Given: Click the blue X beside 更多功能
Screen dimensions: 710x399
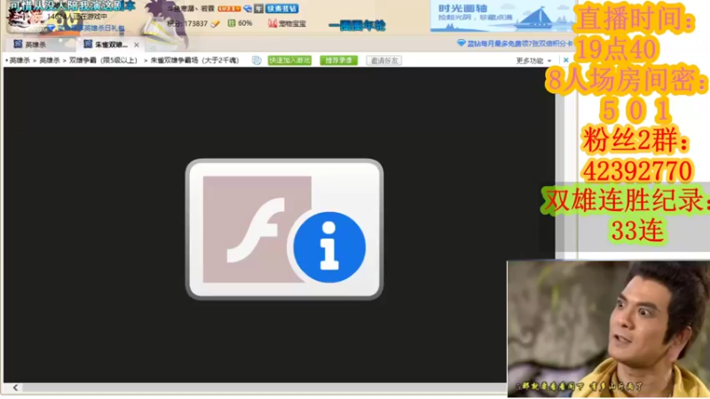Looking at the screenshot, I should [565, 59].
